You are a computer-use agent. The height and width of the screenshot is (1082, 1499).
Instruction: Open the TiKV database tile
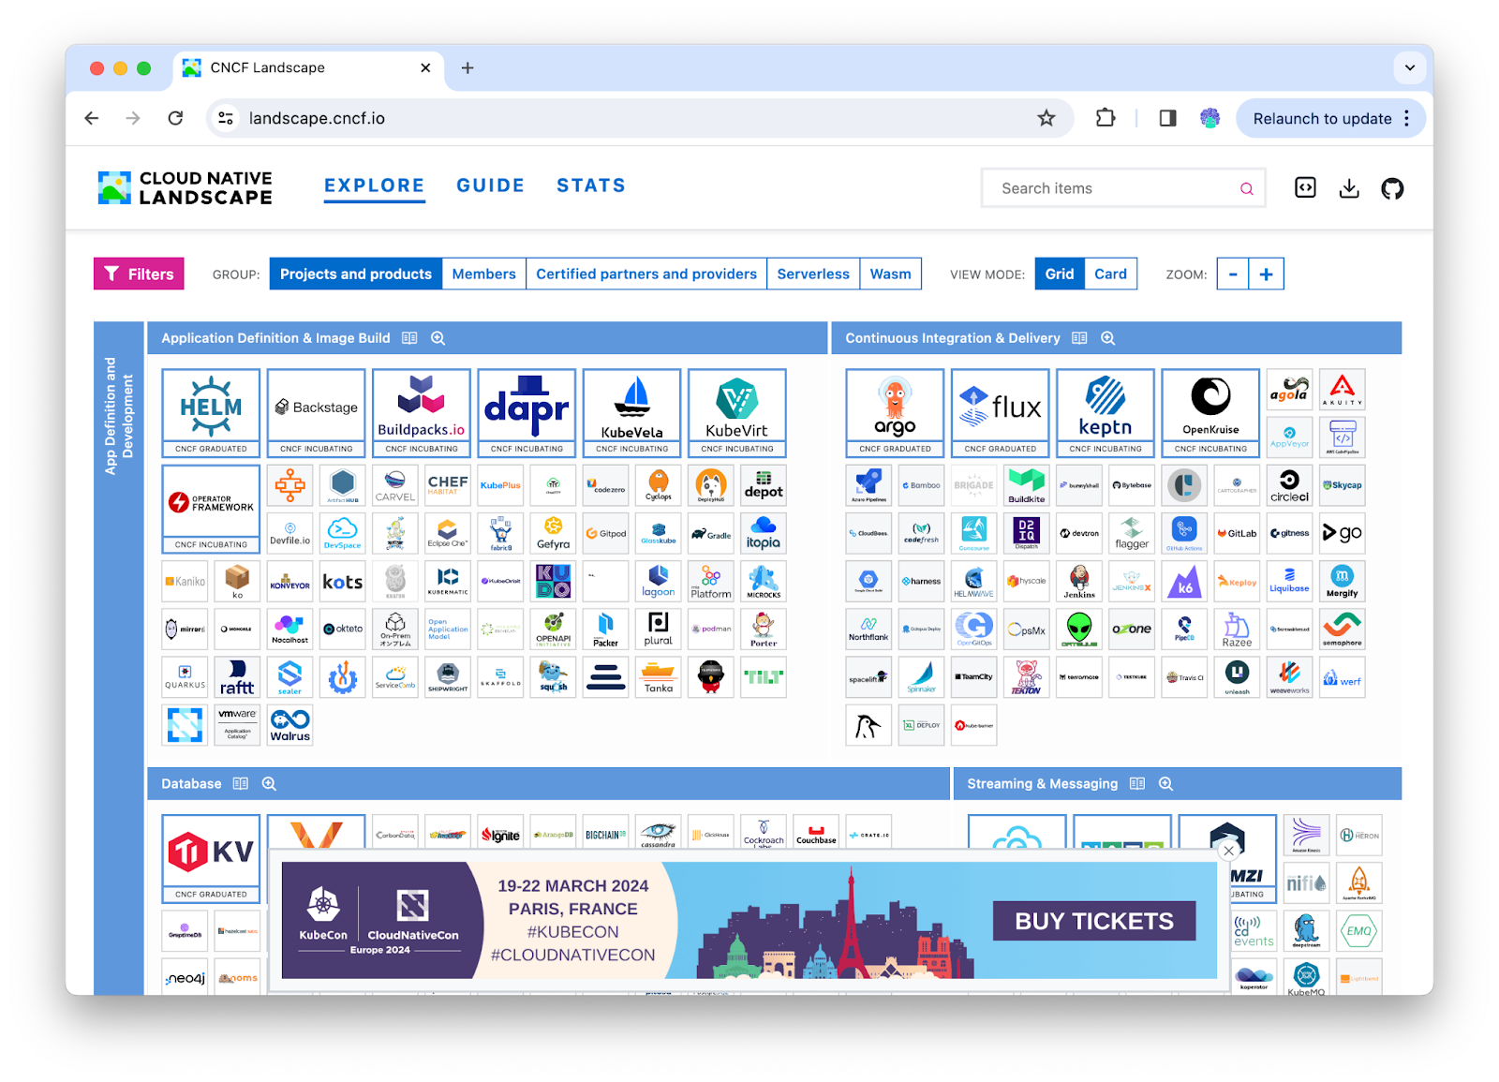pos(211,858)
